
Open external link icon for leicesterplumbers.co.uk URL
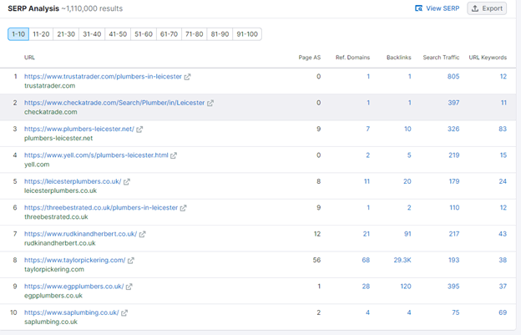[127, 182]
